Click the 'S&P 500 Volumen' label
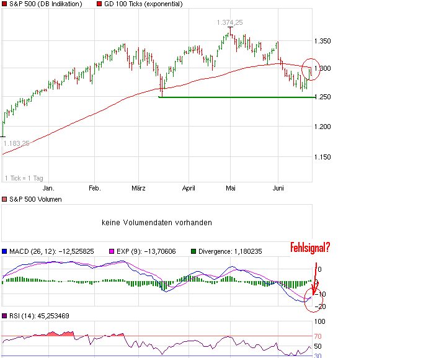This screenshot has height=358, width=431. (35, 199)
